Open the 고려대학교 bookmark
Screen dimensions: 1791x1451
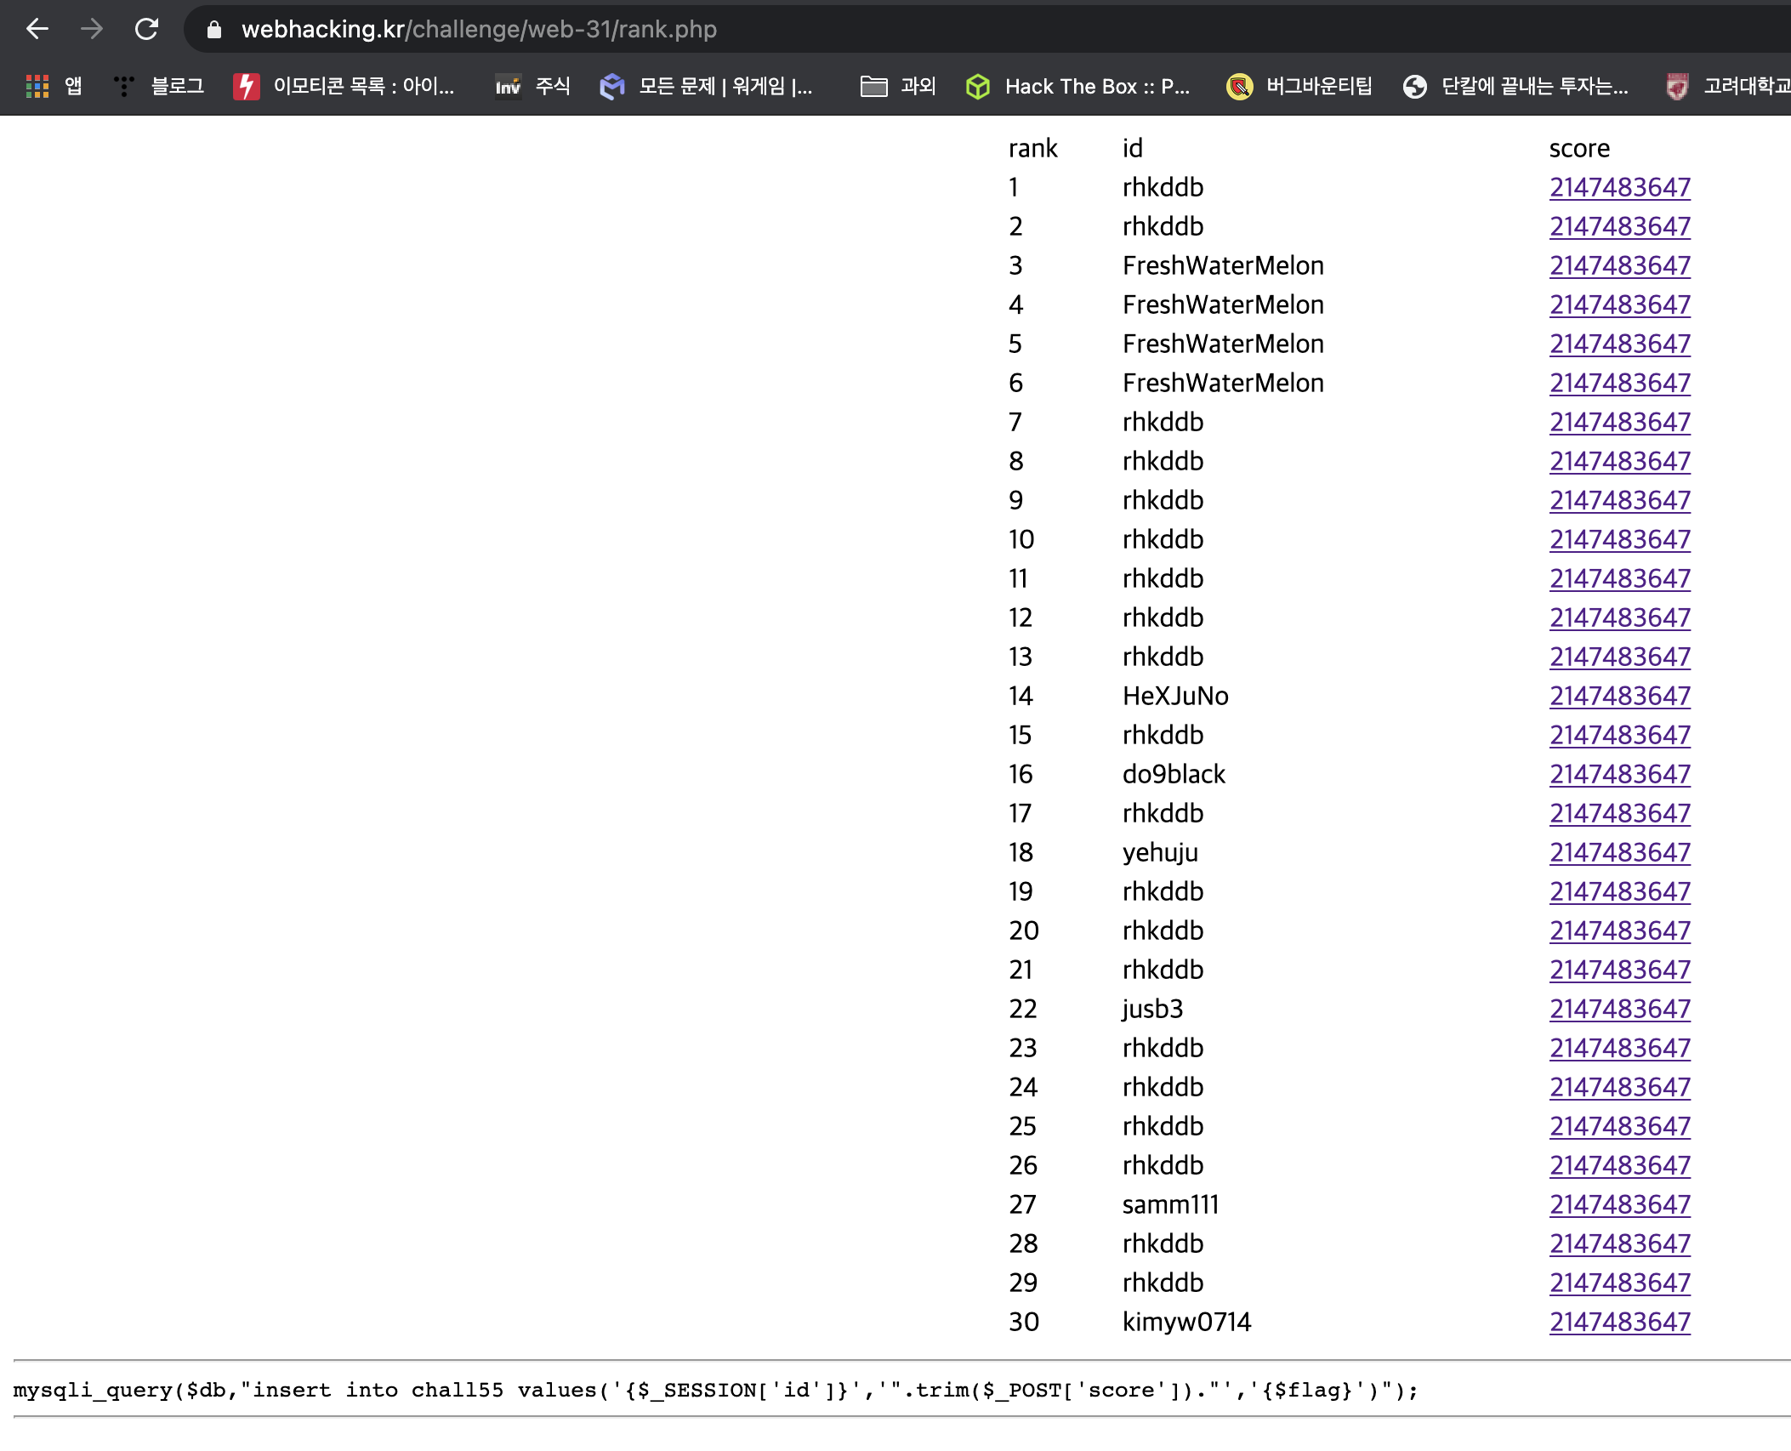point(1728,86)
